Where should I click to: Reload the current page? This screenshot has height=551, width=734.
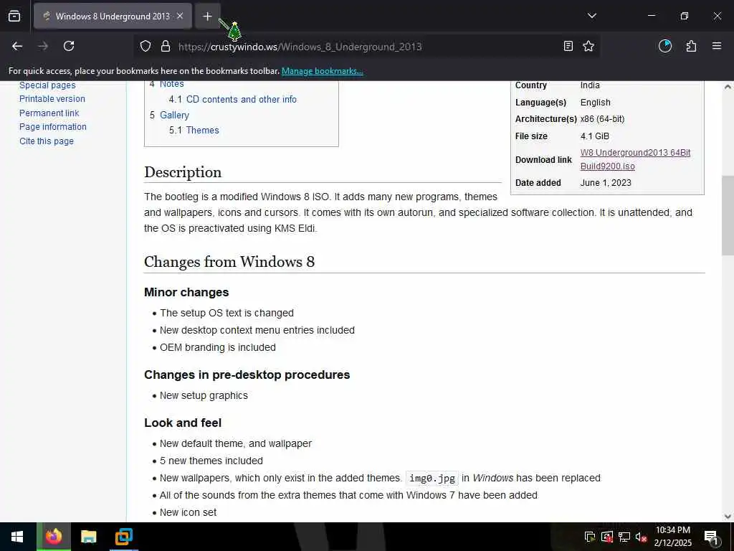(69, 46)
